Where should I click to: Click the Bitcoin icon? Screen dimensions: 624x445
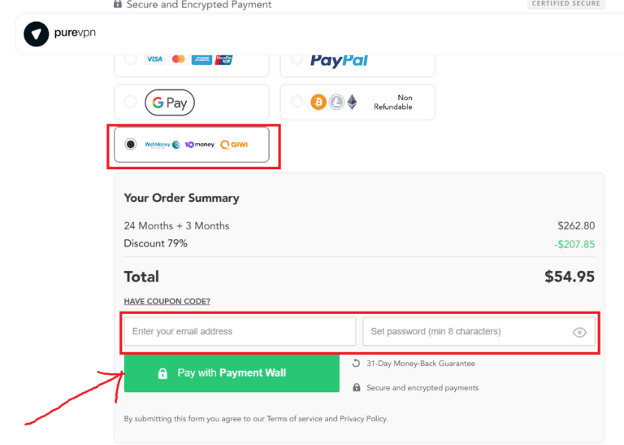(318, 103)
